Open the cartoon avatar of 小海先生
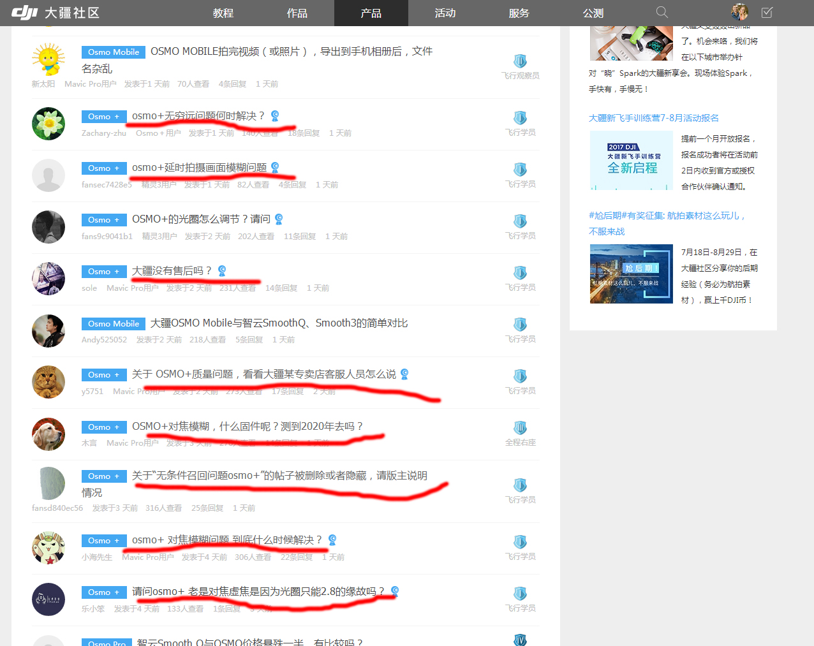The width and height of the screenshot is (814, 646). tap(48, 548)
